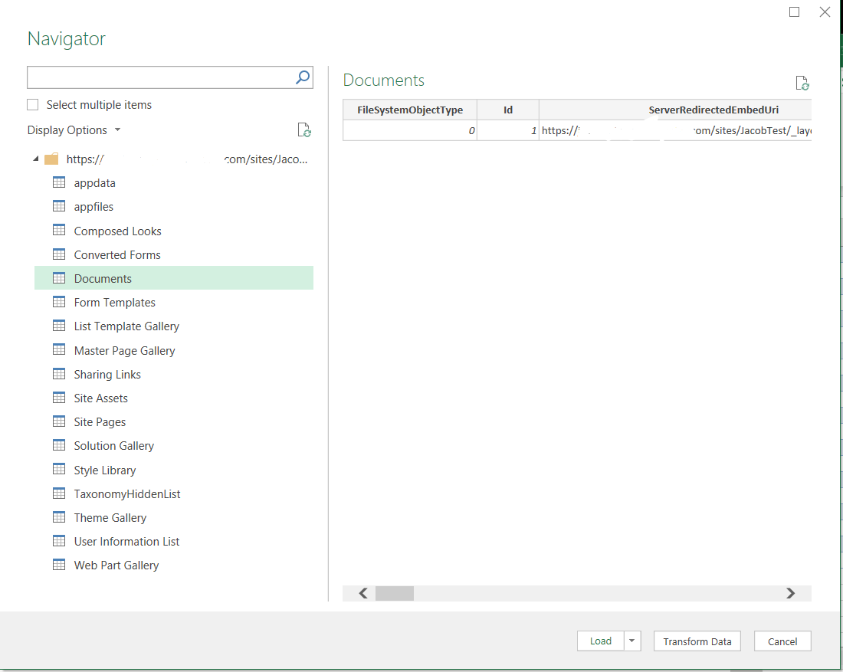843x672 pixels.
Task: Click the Composed Looks table icon
Action: tap(59, 231)
